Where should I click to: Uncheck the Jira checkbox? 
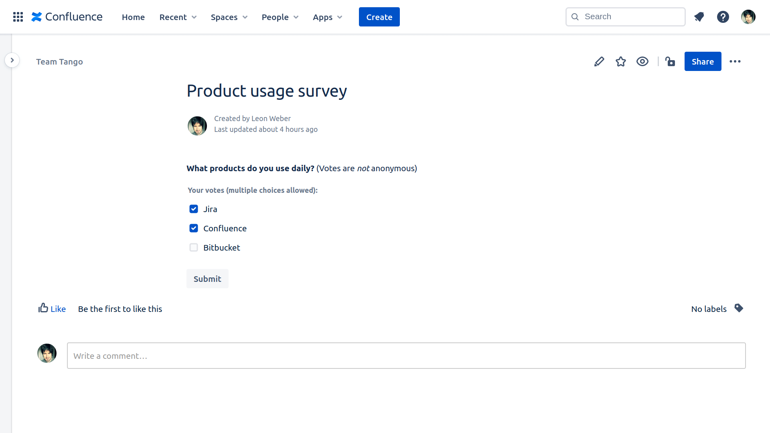point(194,209)
